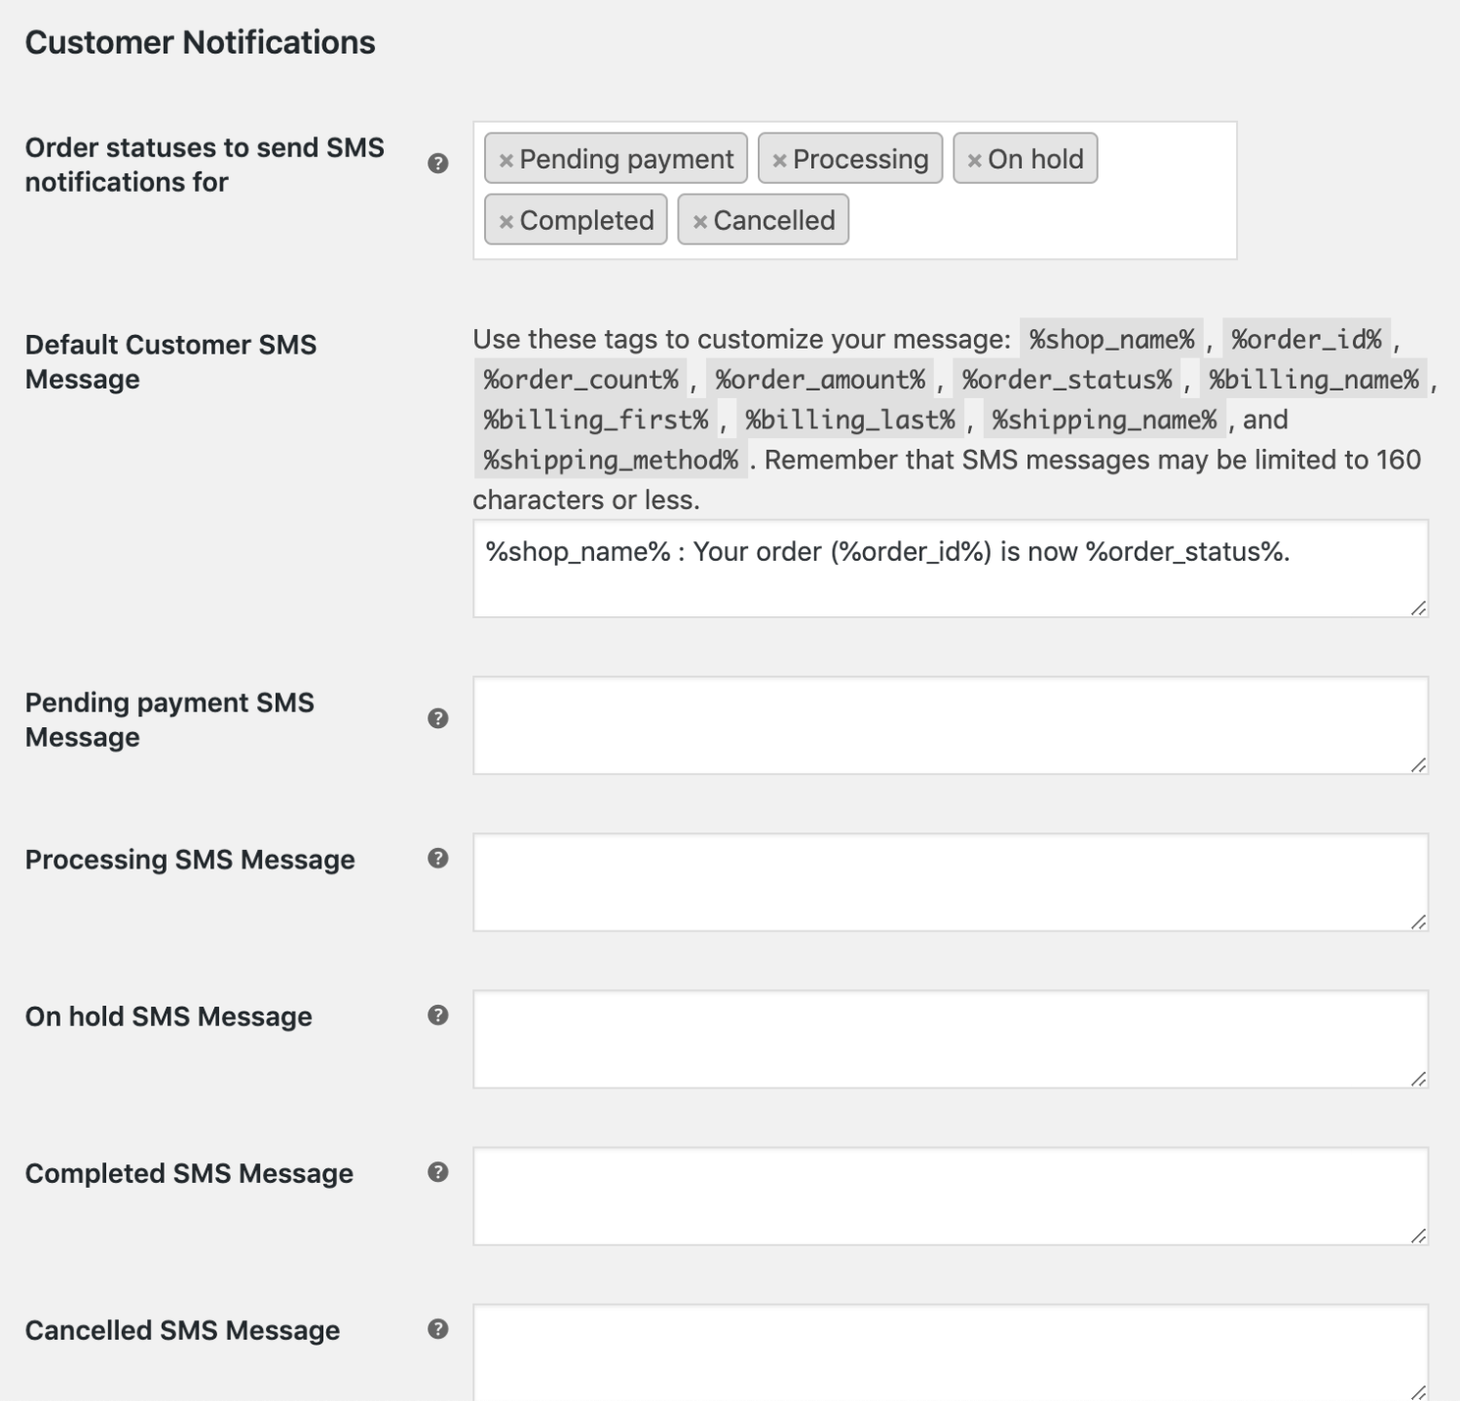Click the Completed SMS Message textarea
This screenshot has height=1401, width=1460.
(950, 1197)
